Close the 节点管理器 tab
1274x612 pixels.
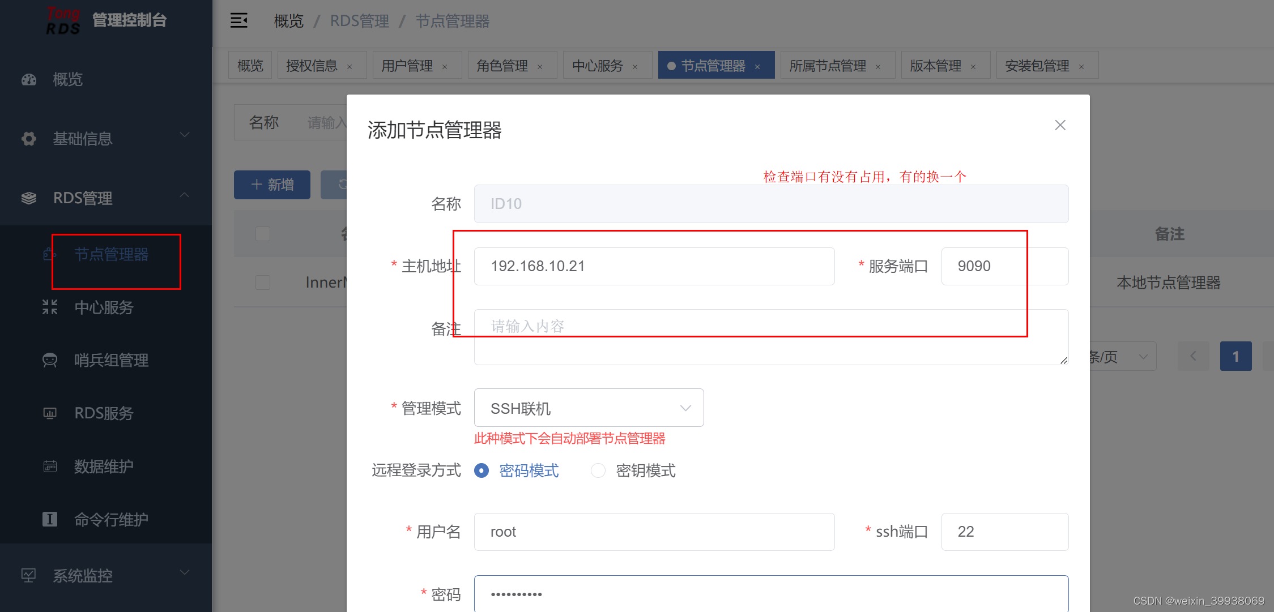tap(757, 67)
